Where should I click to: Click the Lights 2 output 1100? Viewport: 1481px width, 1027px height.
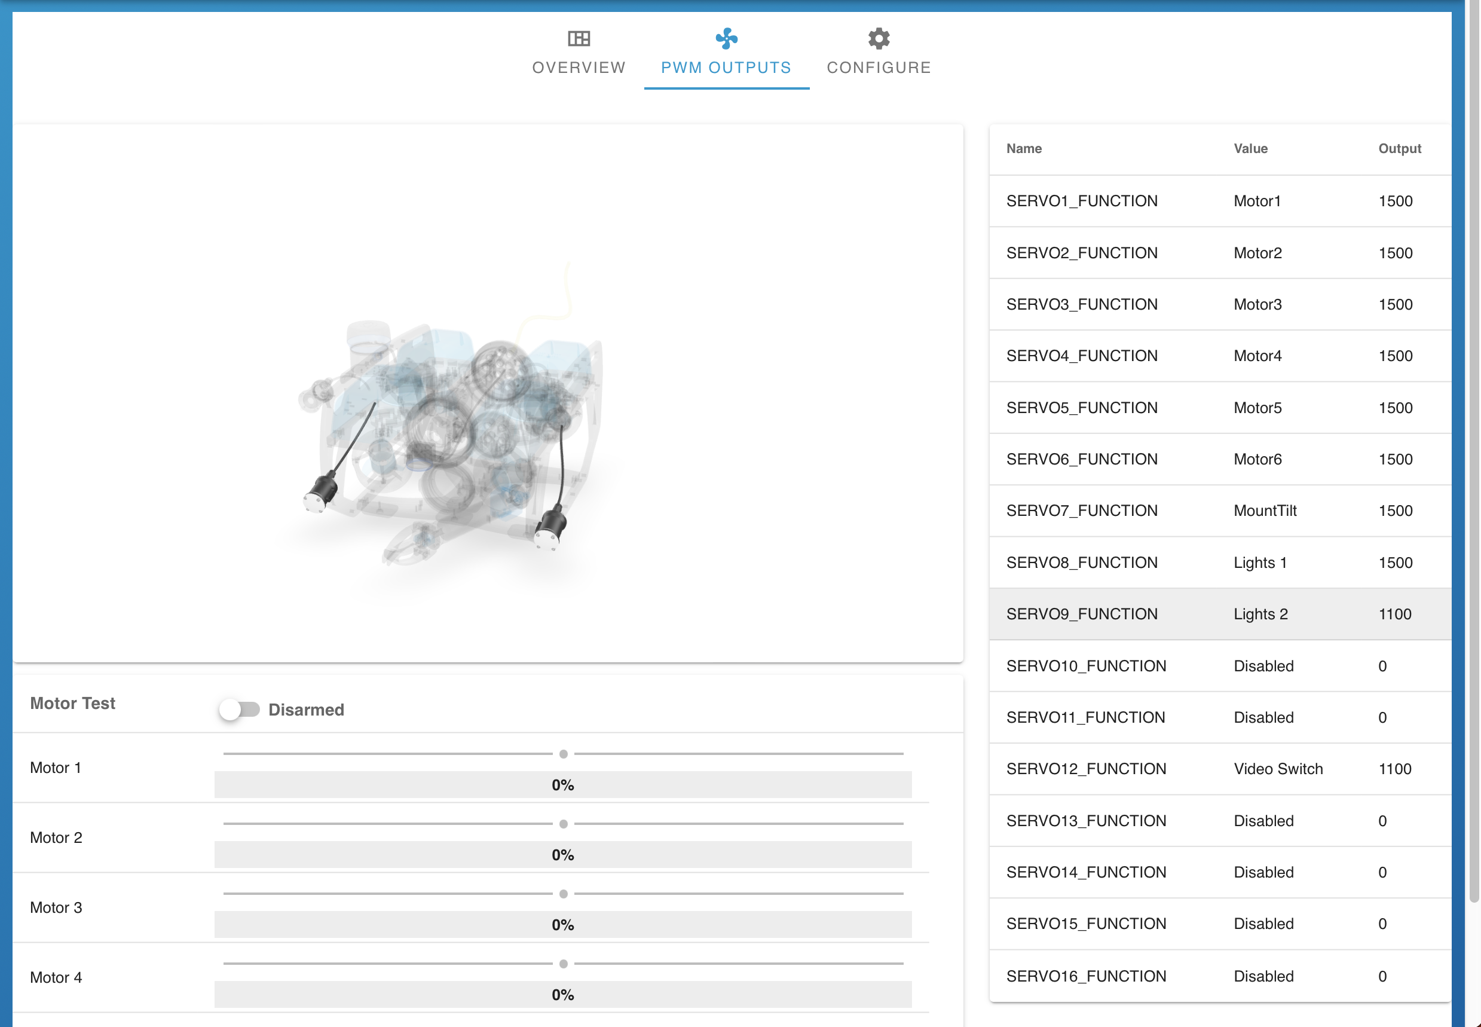coord(1395,614)
